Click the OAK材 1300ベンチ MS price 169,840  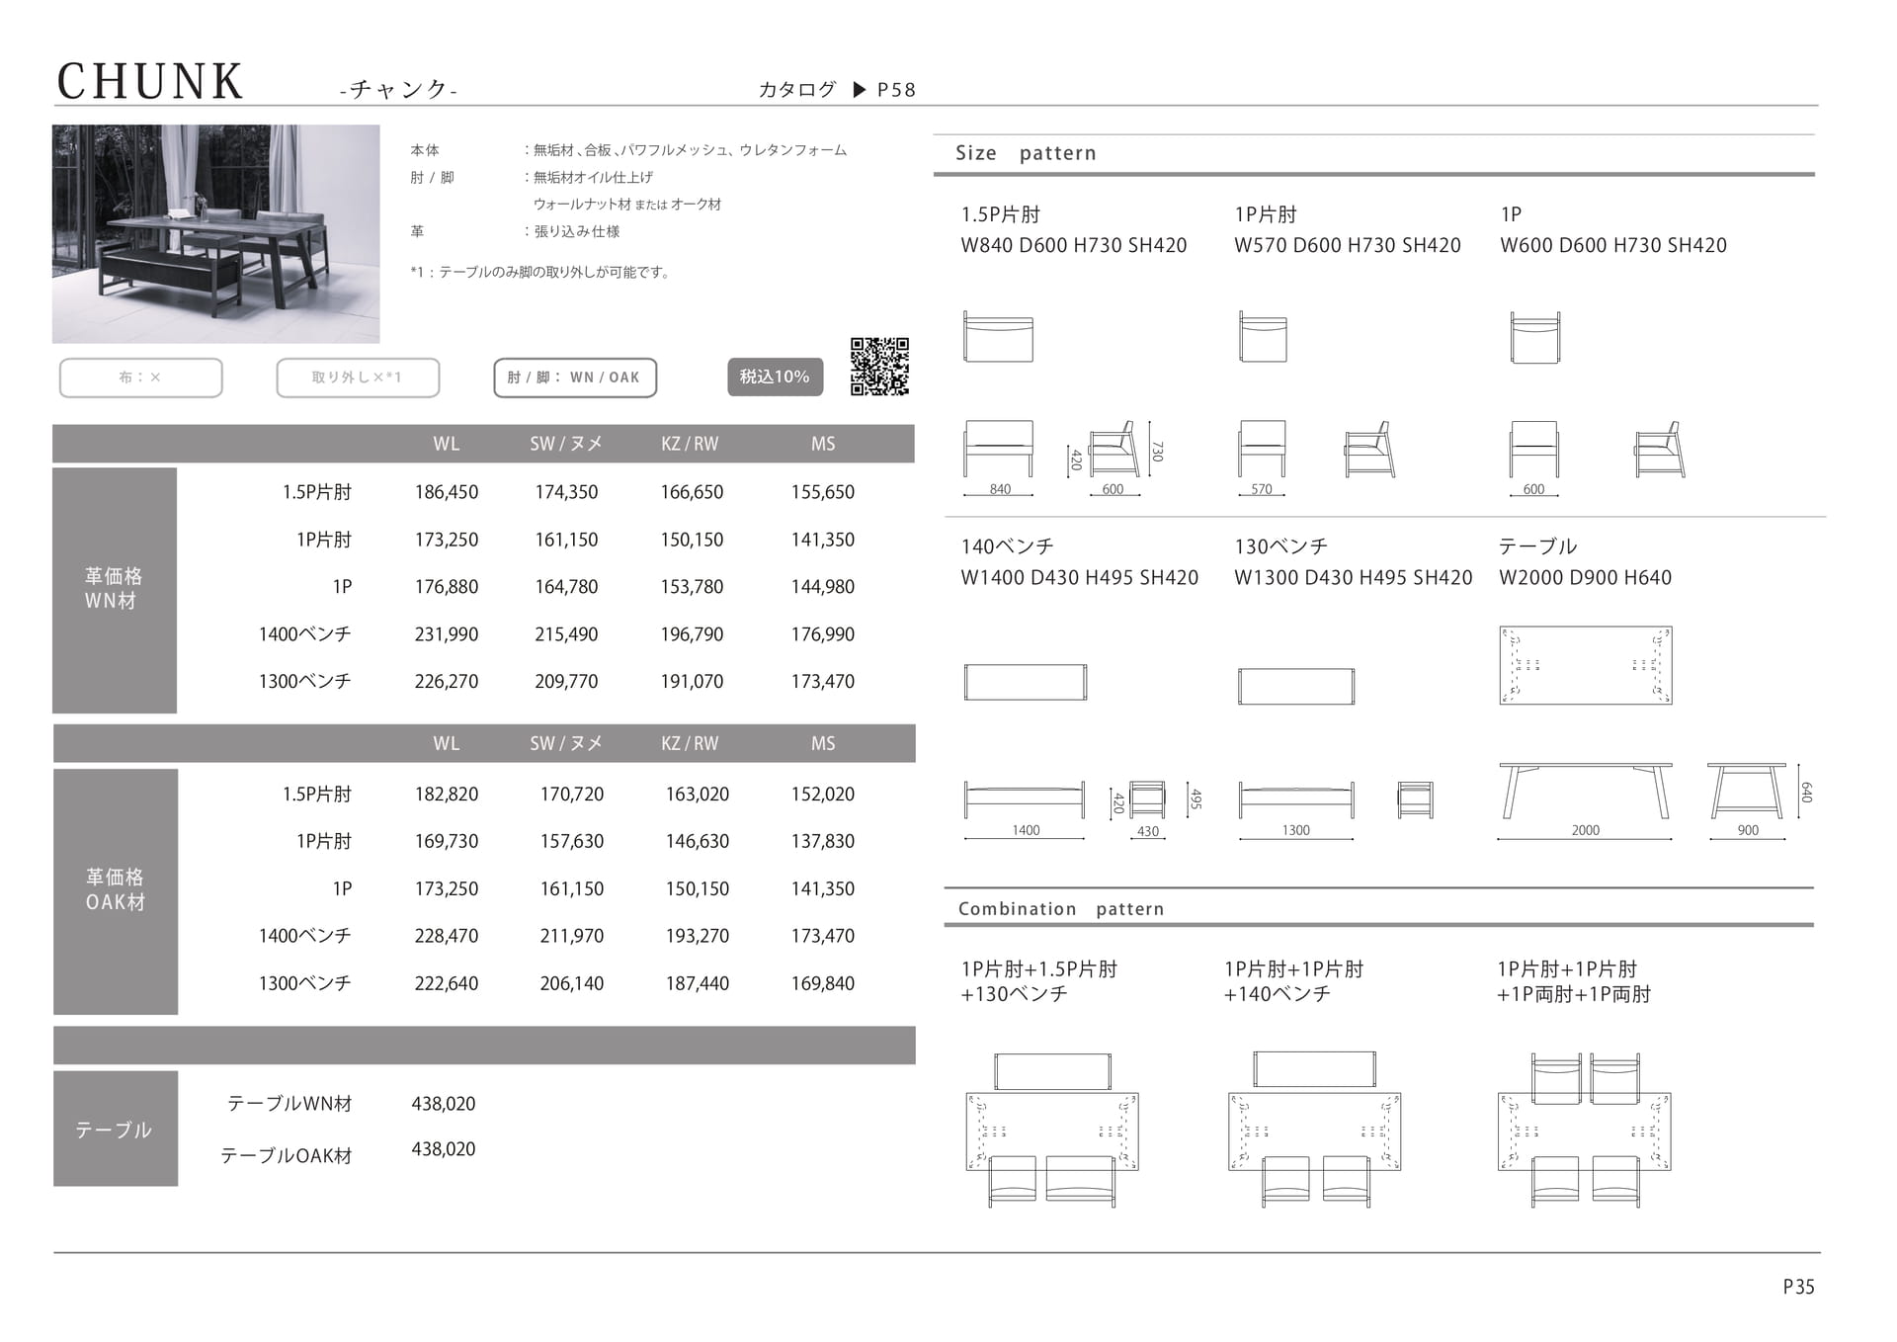823,984
